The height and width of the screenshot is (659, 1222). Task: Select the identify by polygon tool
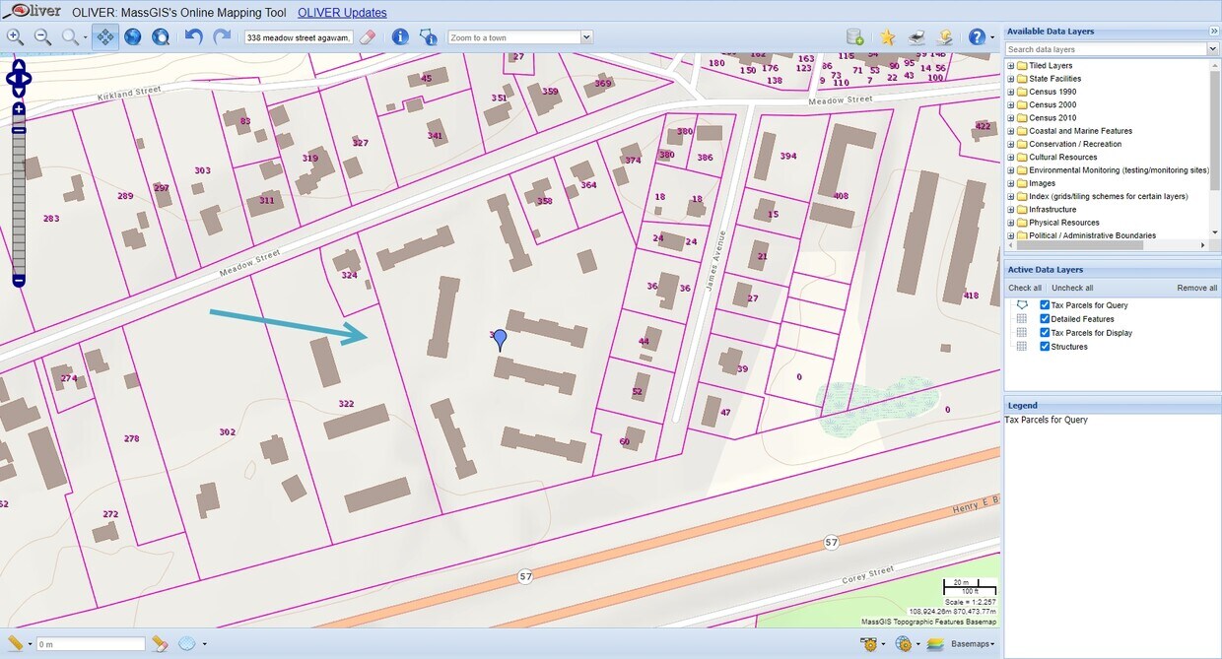point(428,37)
